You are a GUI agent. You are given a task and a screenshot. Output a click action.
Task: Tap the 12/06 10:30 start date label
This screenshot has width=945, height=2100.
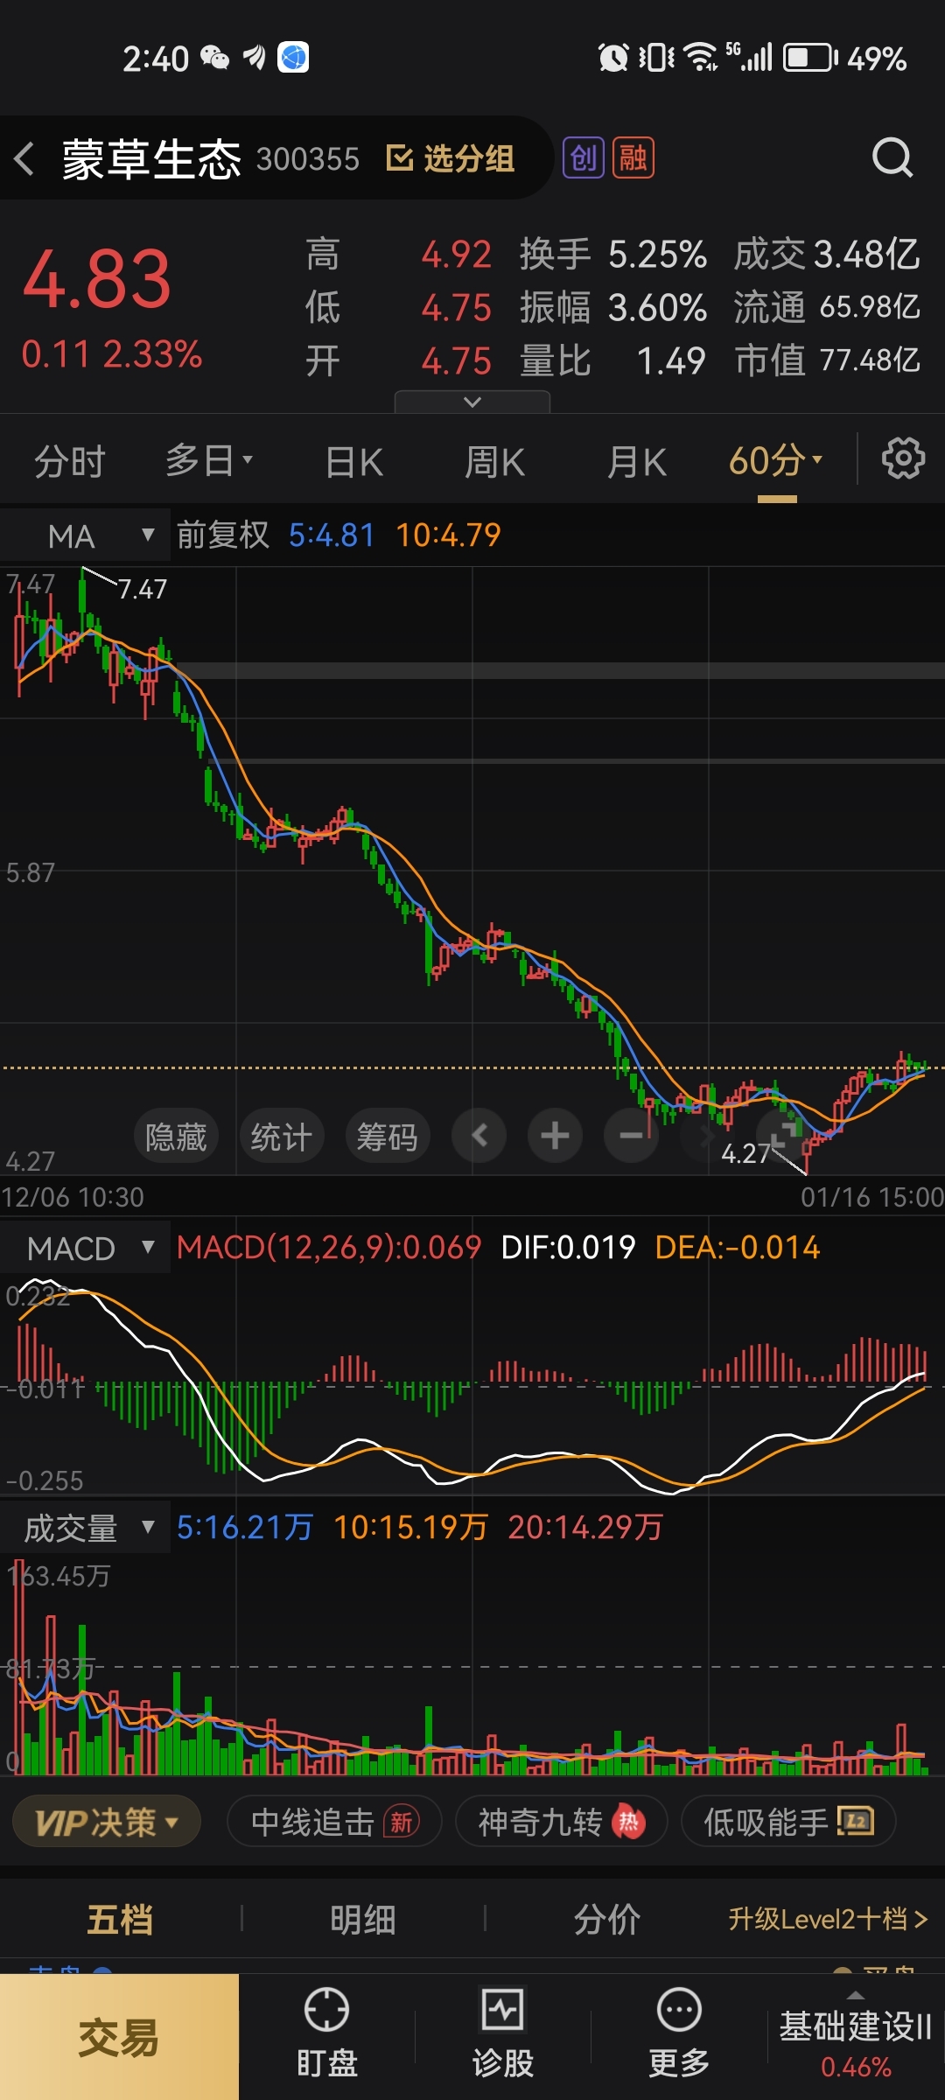tap(73, 1197)
